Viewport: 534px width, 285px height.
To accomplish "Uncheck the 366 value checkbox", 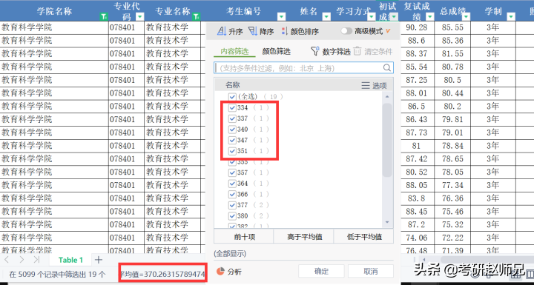I will click(233, 194).
